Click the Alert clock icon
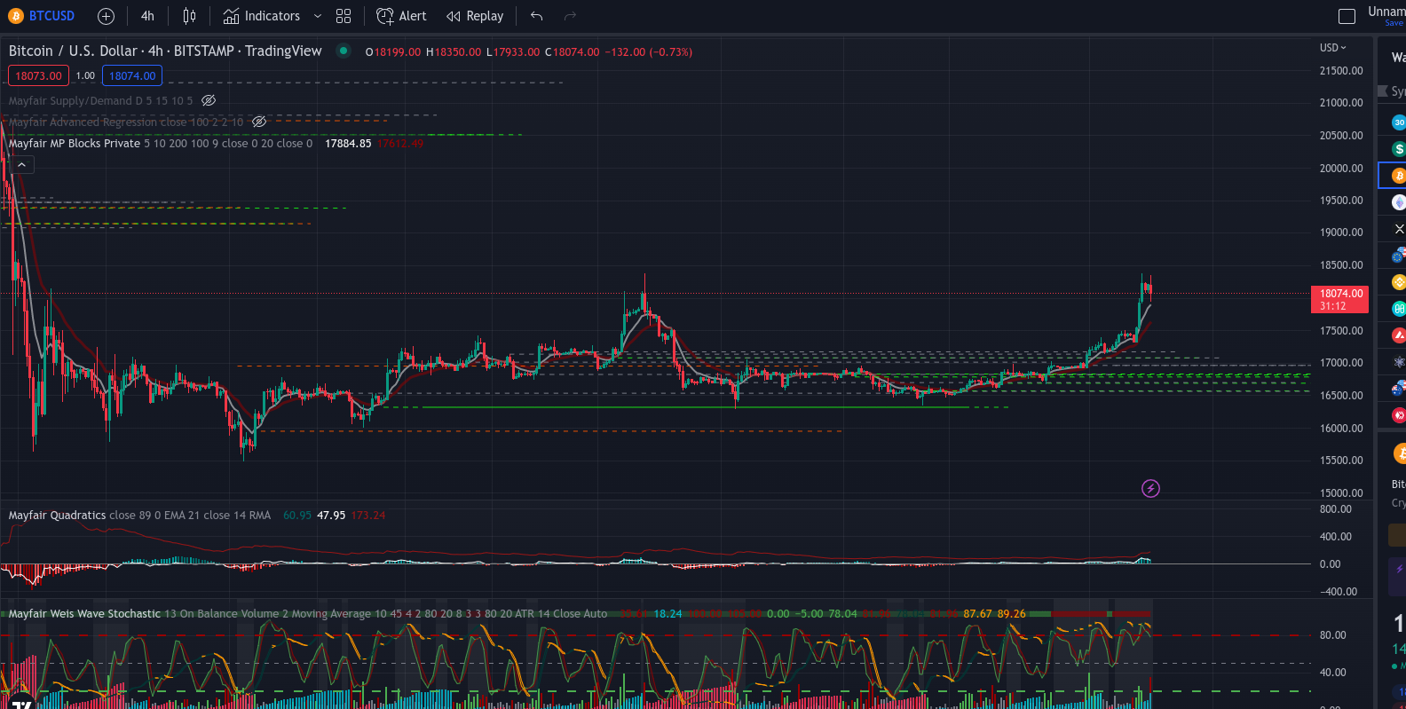 tap(385, 16)
